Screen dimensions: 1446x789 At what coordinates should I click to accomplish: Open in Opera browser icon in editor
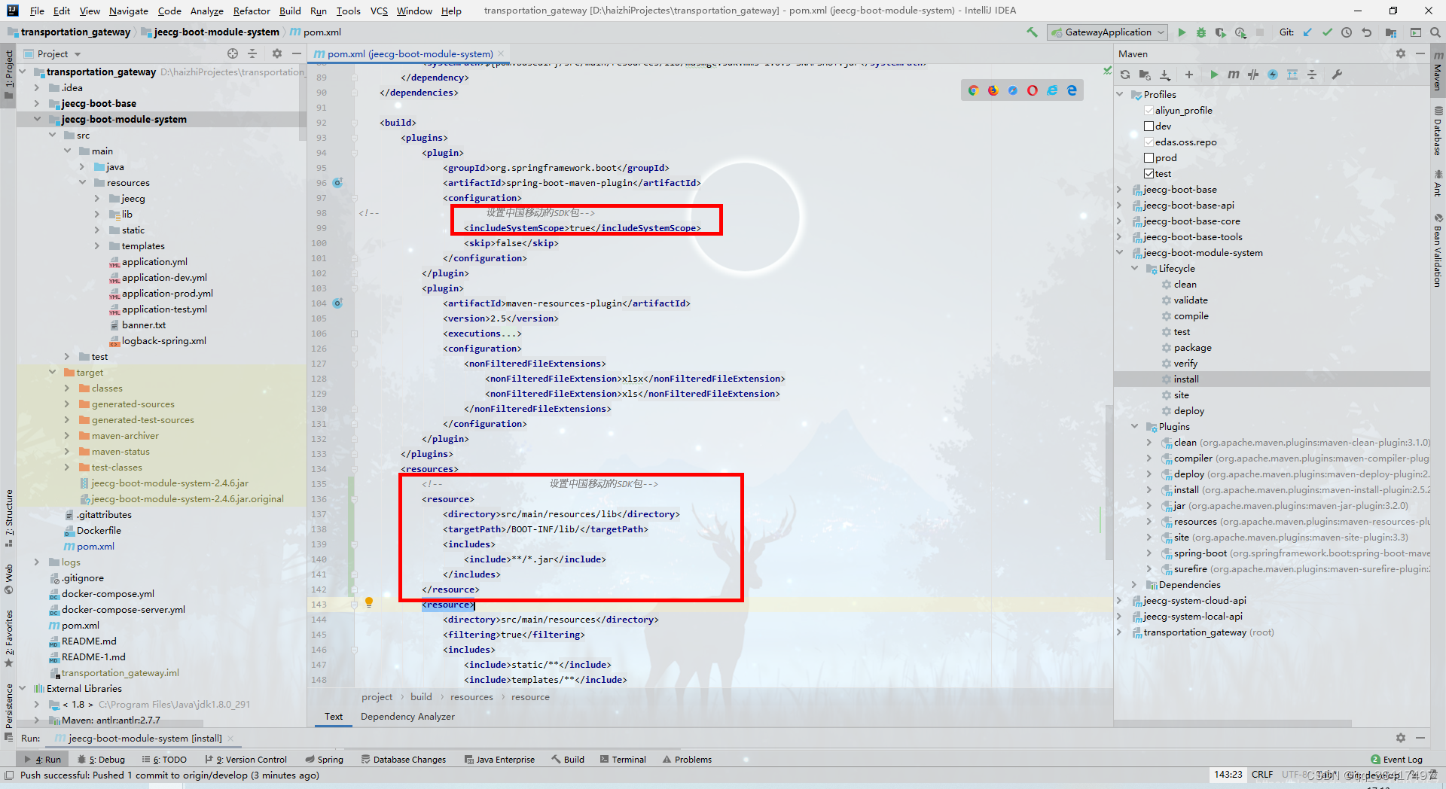(1033, 90)
